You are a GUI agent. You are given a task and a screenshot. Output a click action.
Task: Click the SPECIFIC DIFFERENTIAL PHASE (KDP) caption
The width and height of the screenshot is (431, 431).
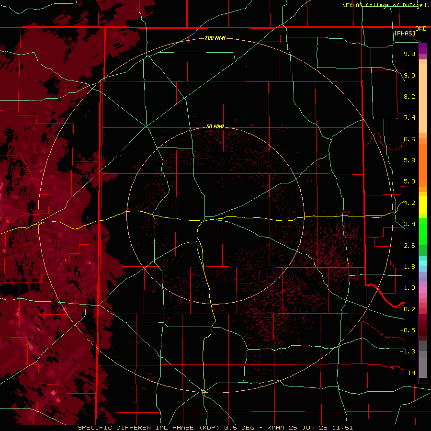150,428
